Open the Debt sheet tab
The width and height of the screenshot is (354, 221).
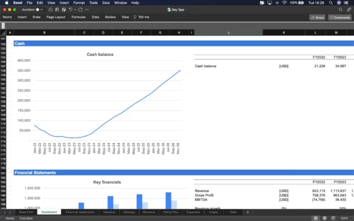pos(233,212)
